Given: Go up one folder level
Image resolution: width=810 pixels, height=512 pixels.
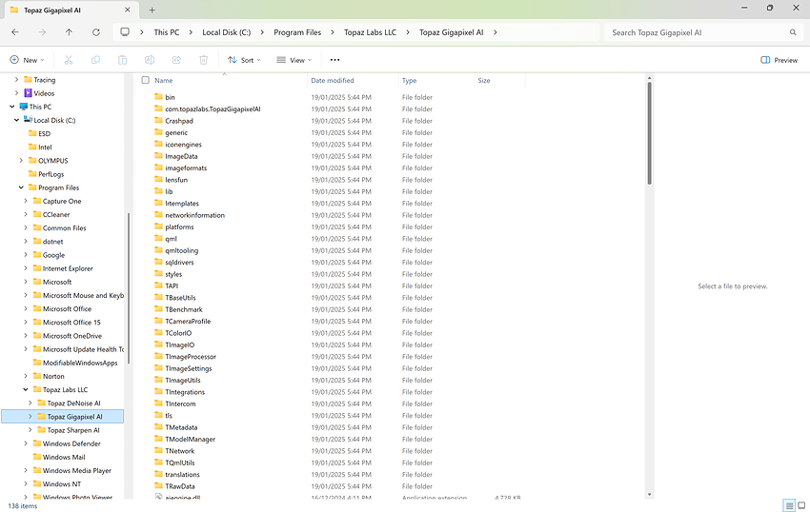Looking at the screenshot, I should click(x=70, y=32).
